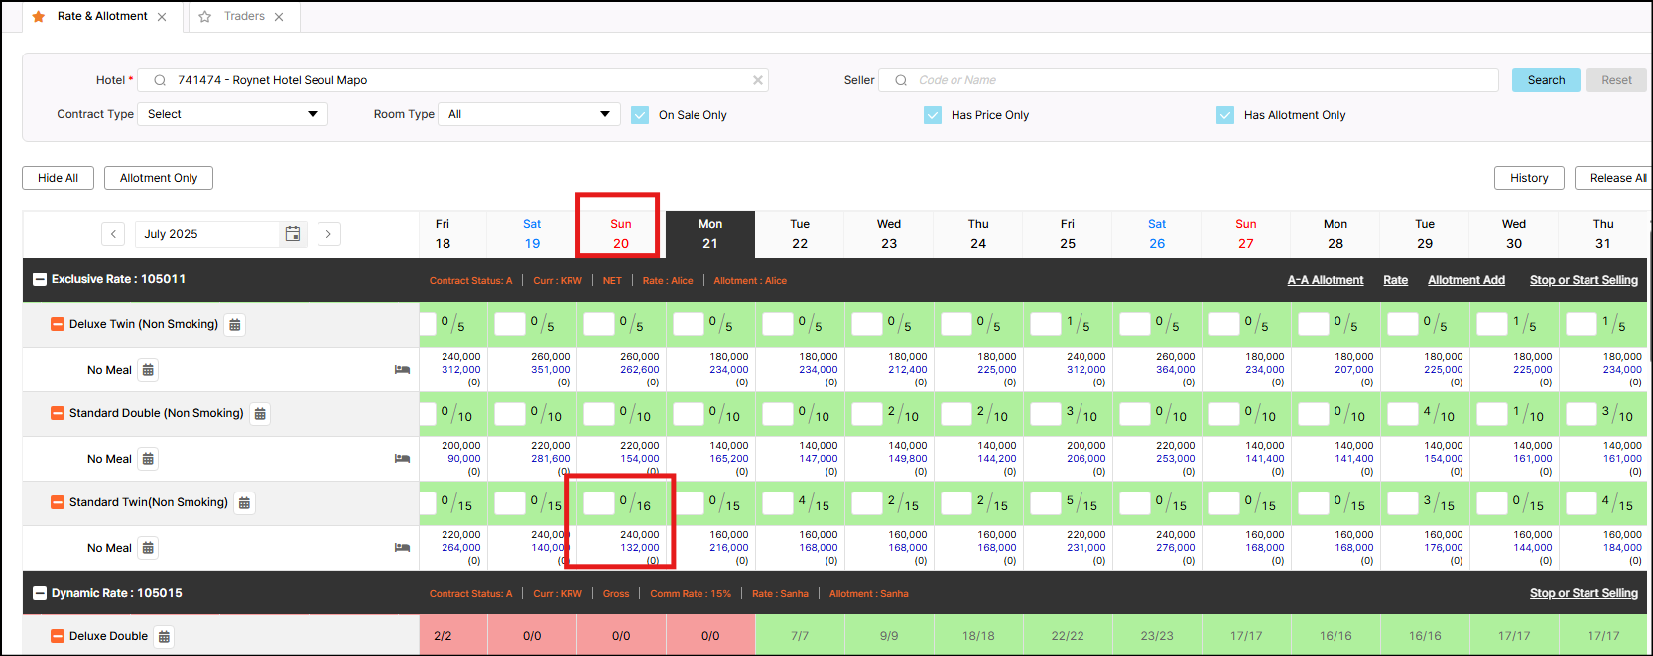Toggle the Has Price Only checkbox

933,115
